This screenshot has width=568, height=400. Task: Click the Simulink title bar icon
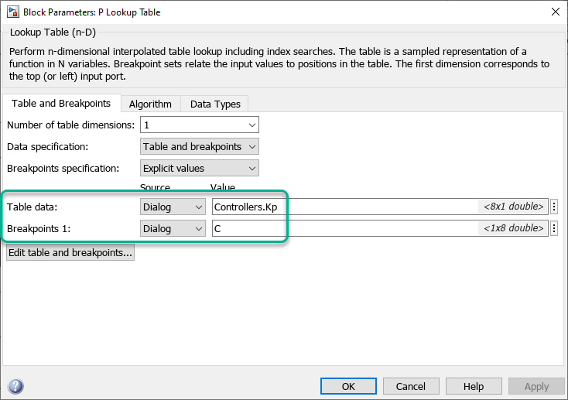pos(12,12)
